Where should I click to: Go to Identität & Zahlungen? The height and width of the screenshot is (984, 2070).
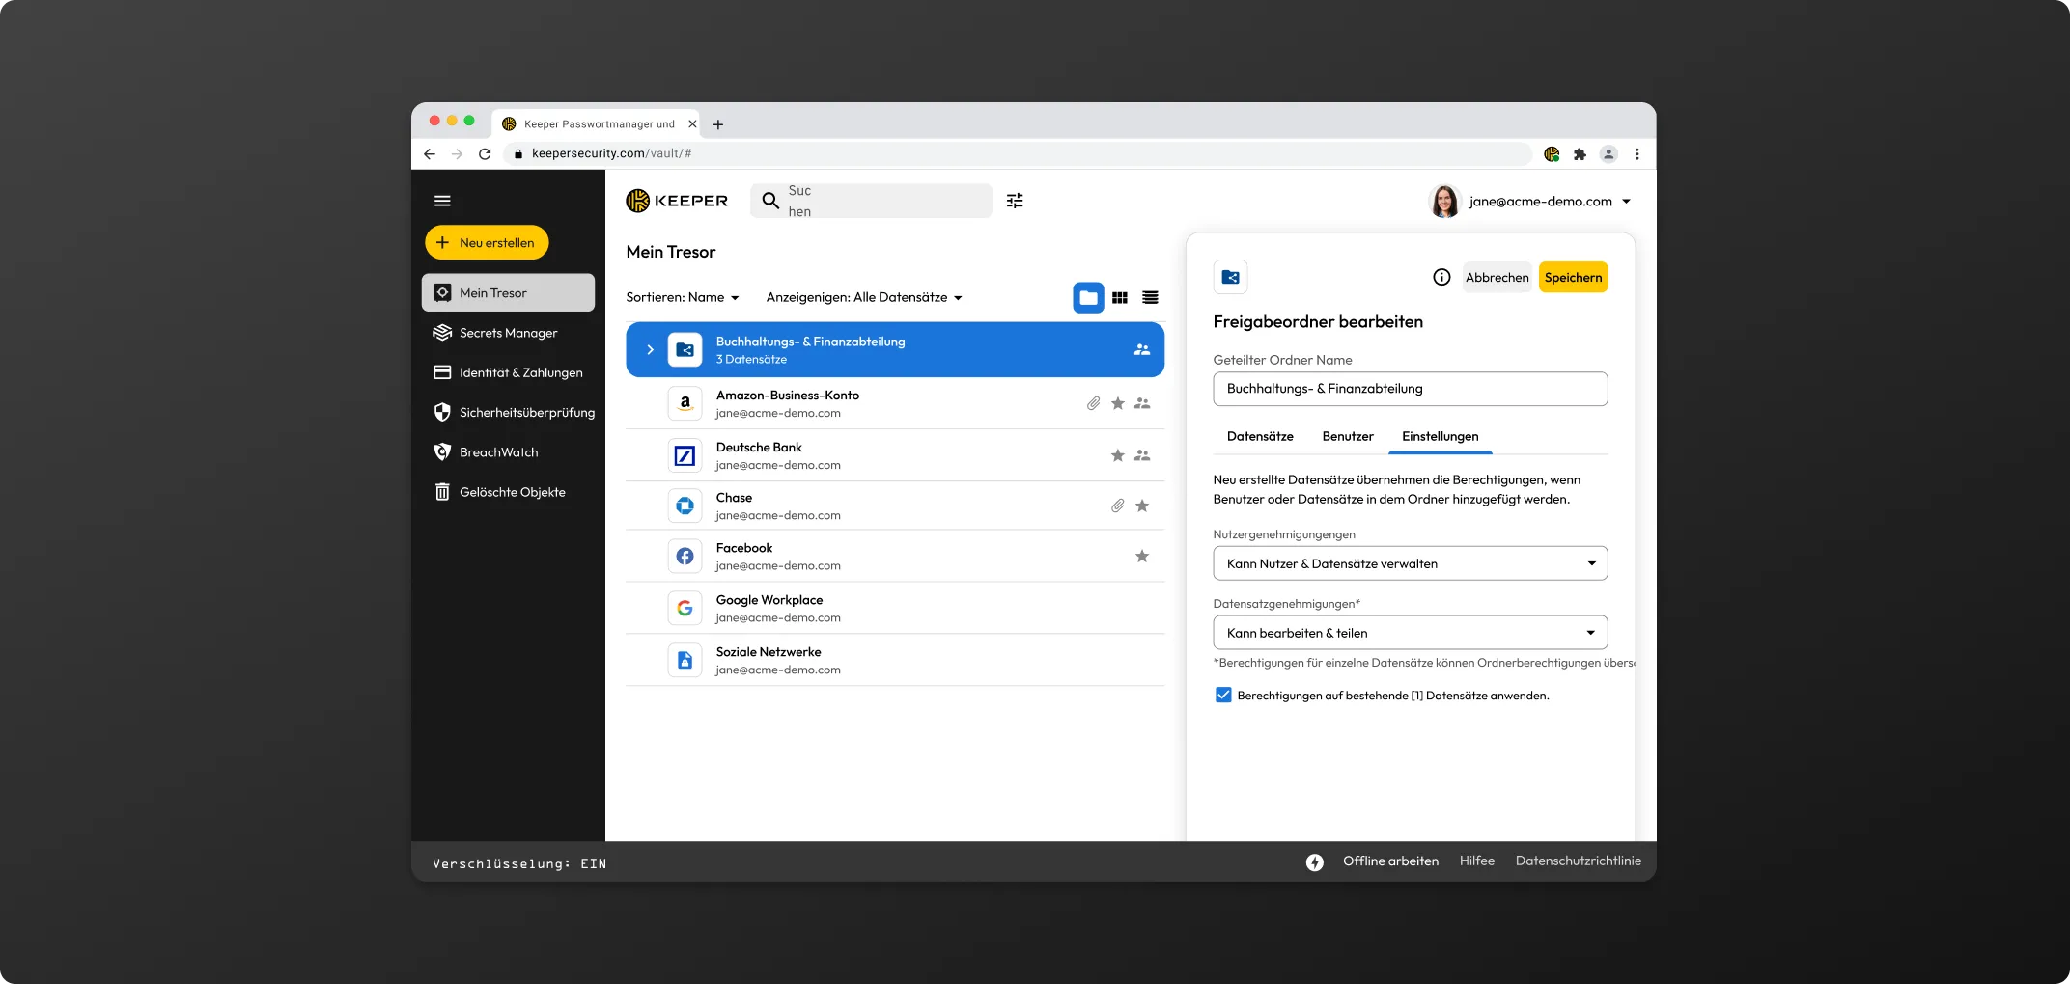508,372
